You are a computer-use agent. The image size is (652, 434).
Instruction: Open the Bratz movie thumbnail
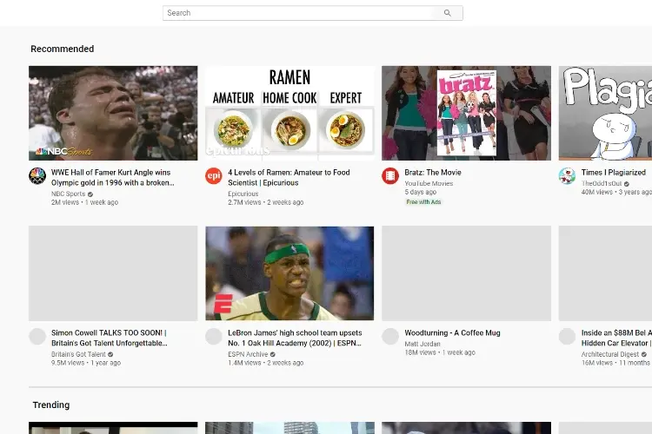click(467, 113)
